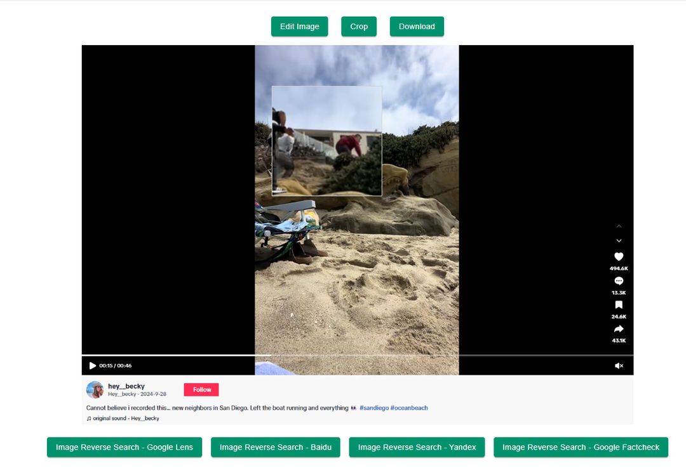Click the heart like icon
The height and width of the screenshot is (468, 686).
619,257
